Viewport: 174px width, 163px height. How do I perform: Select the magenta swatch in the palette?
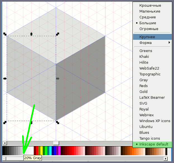coord(59,151)
